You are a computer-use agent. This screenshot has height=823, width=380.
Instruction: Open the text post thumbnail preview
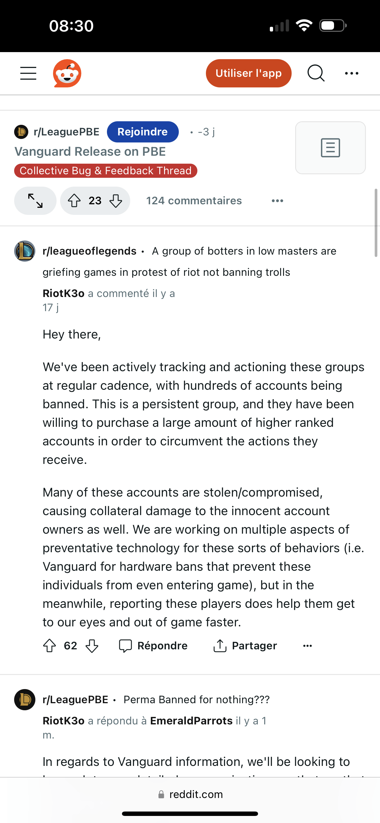[331, 147]
